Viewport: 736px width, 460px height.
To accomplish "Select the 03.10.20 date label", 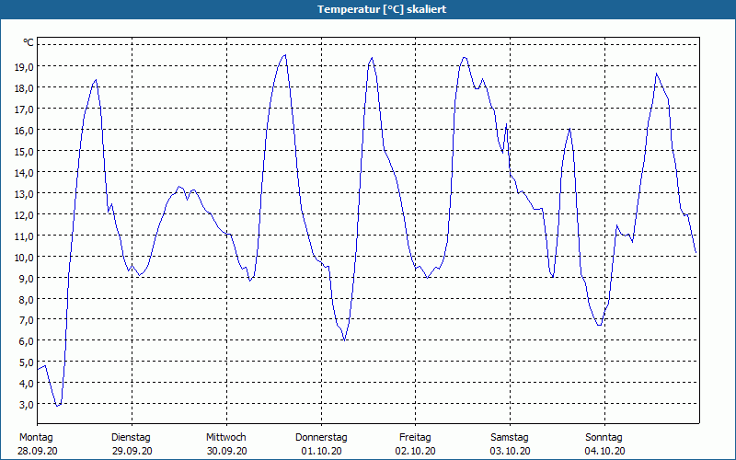I will 511,452.
